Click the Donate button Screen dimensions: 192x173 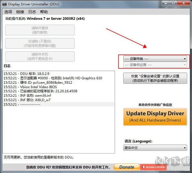pyautogui.click(x=127, y=167)
